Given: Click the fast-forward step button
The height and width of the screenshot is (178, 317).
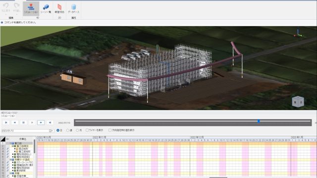Looking at the screenshot, I should [x=41, y=123].
